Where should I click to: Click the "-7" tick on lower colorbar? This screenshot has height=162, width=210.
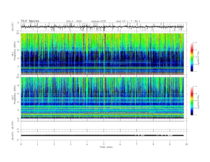pos(196,115)
